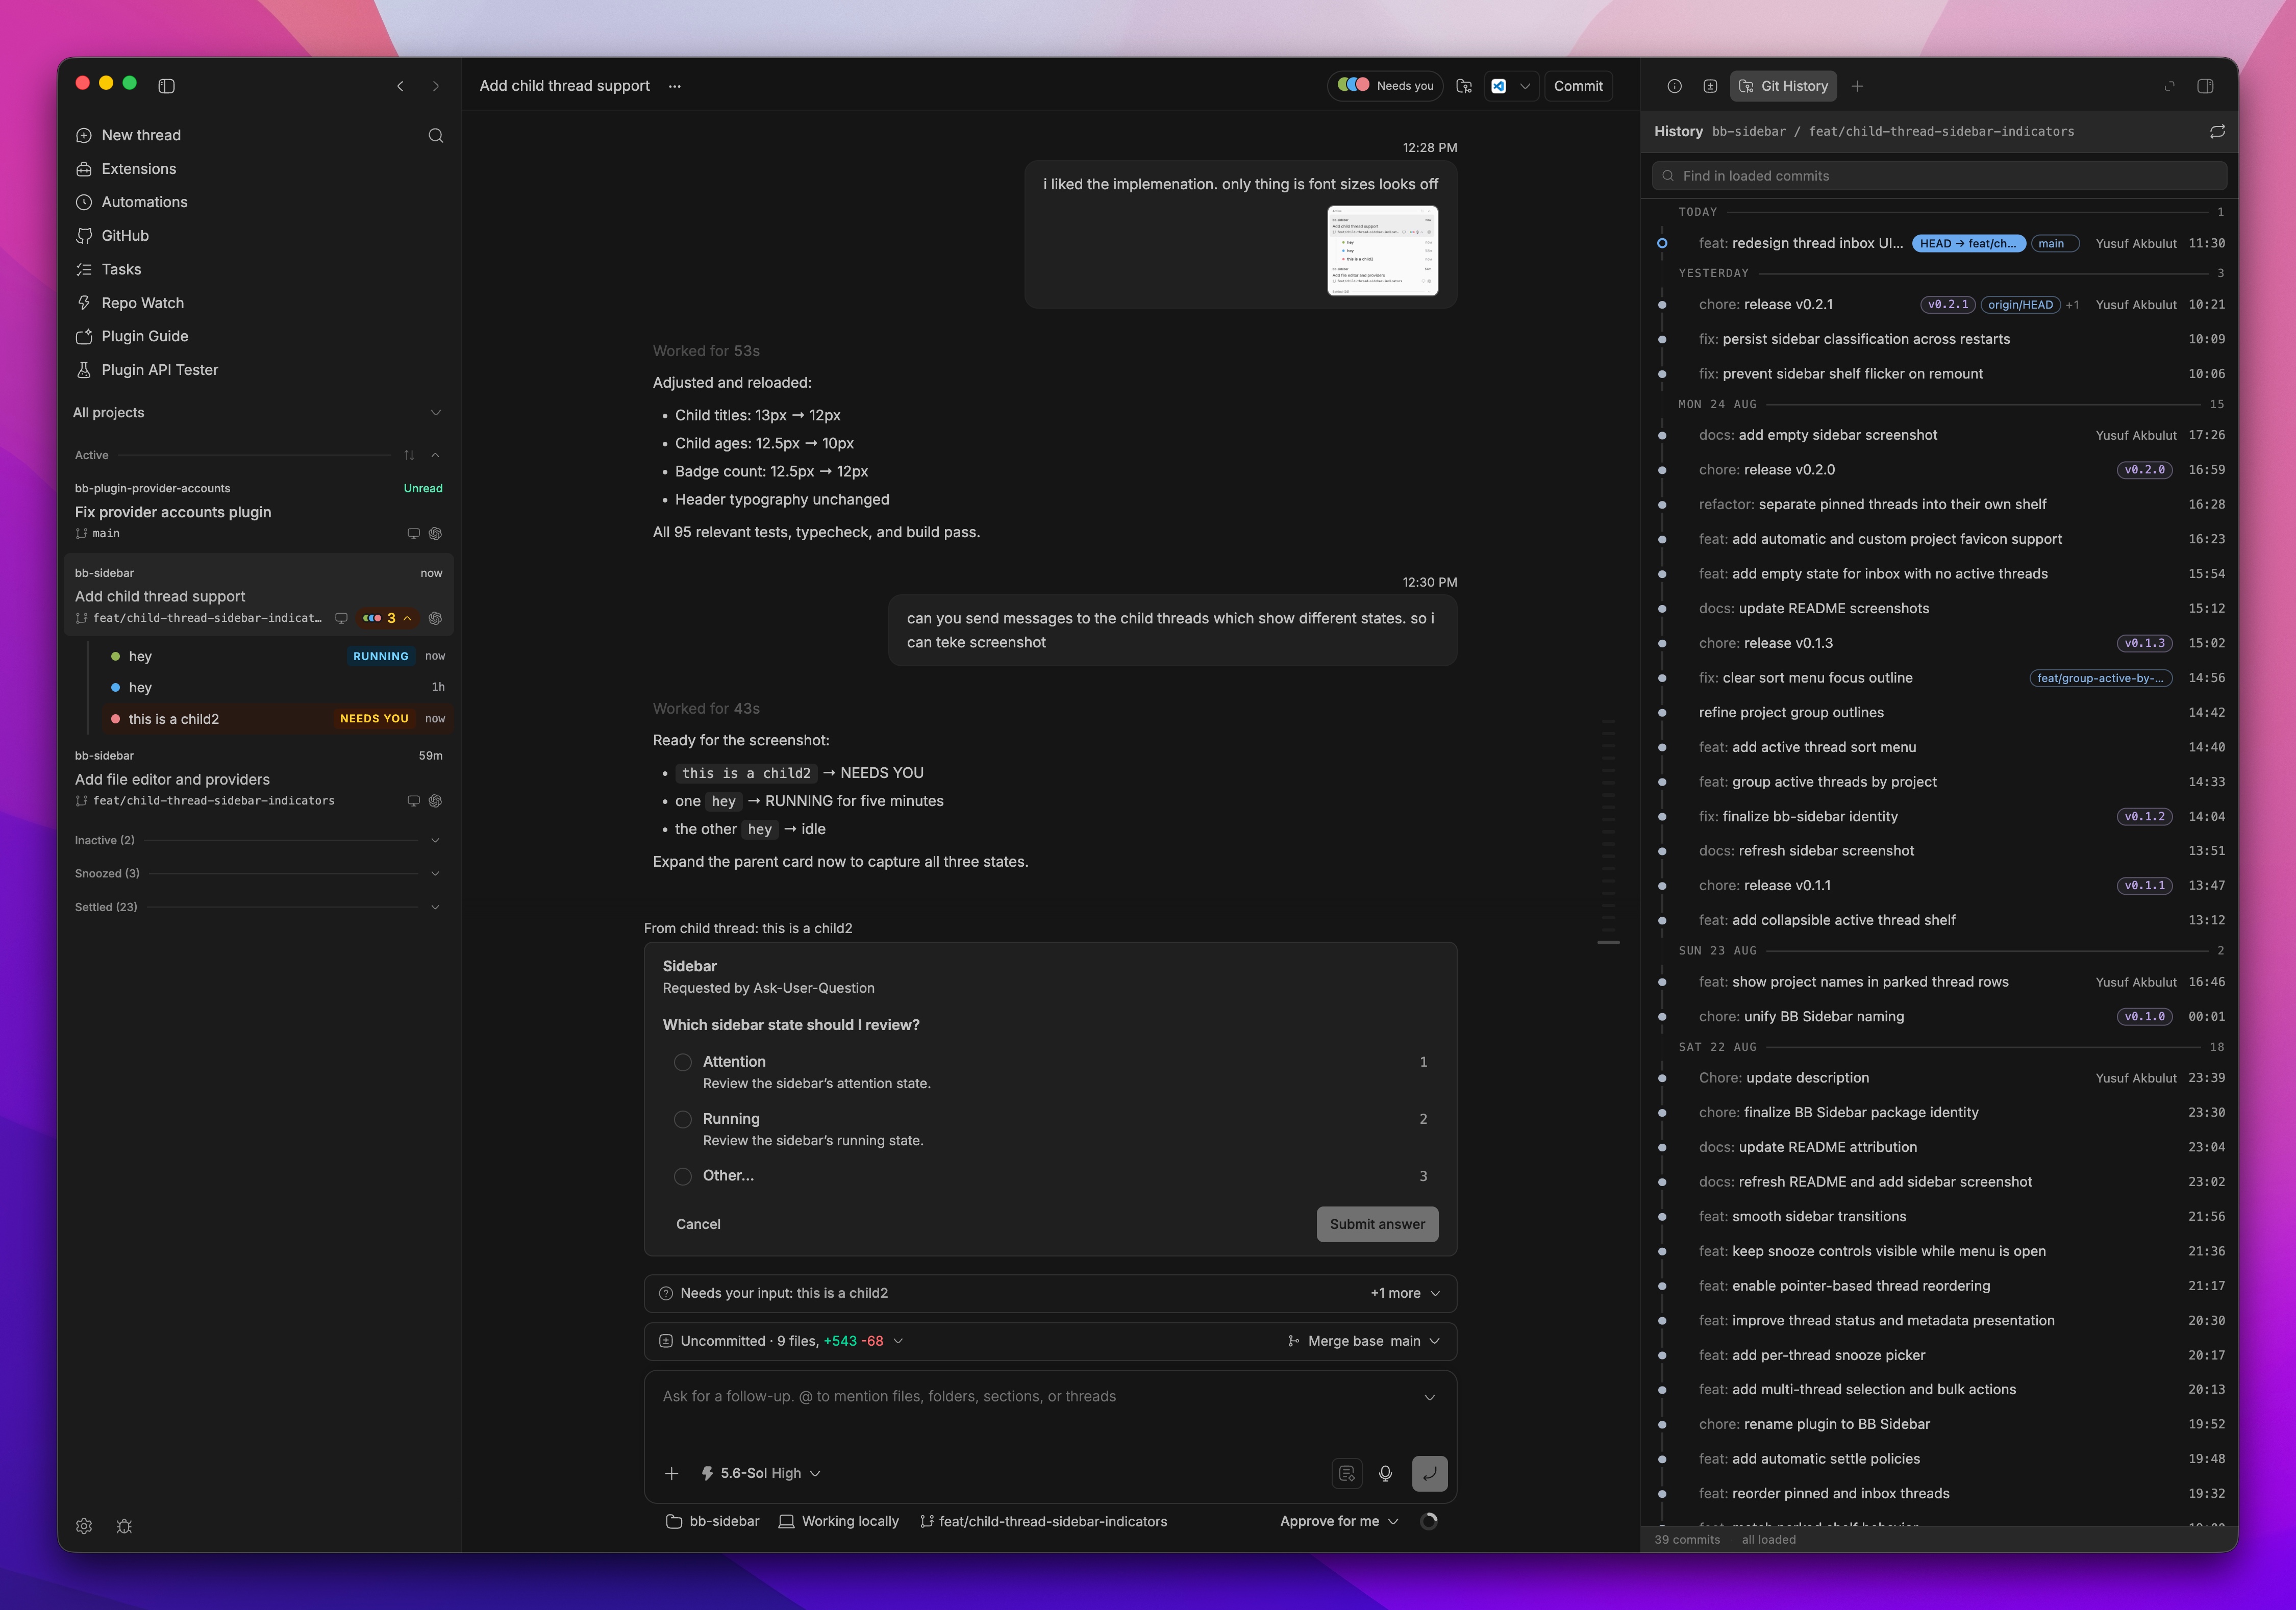Click Cancel in the question card
The height and width of the screenshot is (1610, 2296).
tap(698, 1224)
